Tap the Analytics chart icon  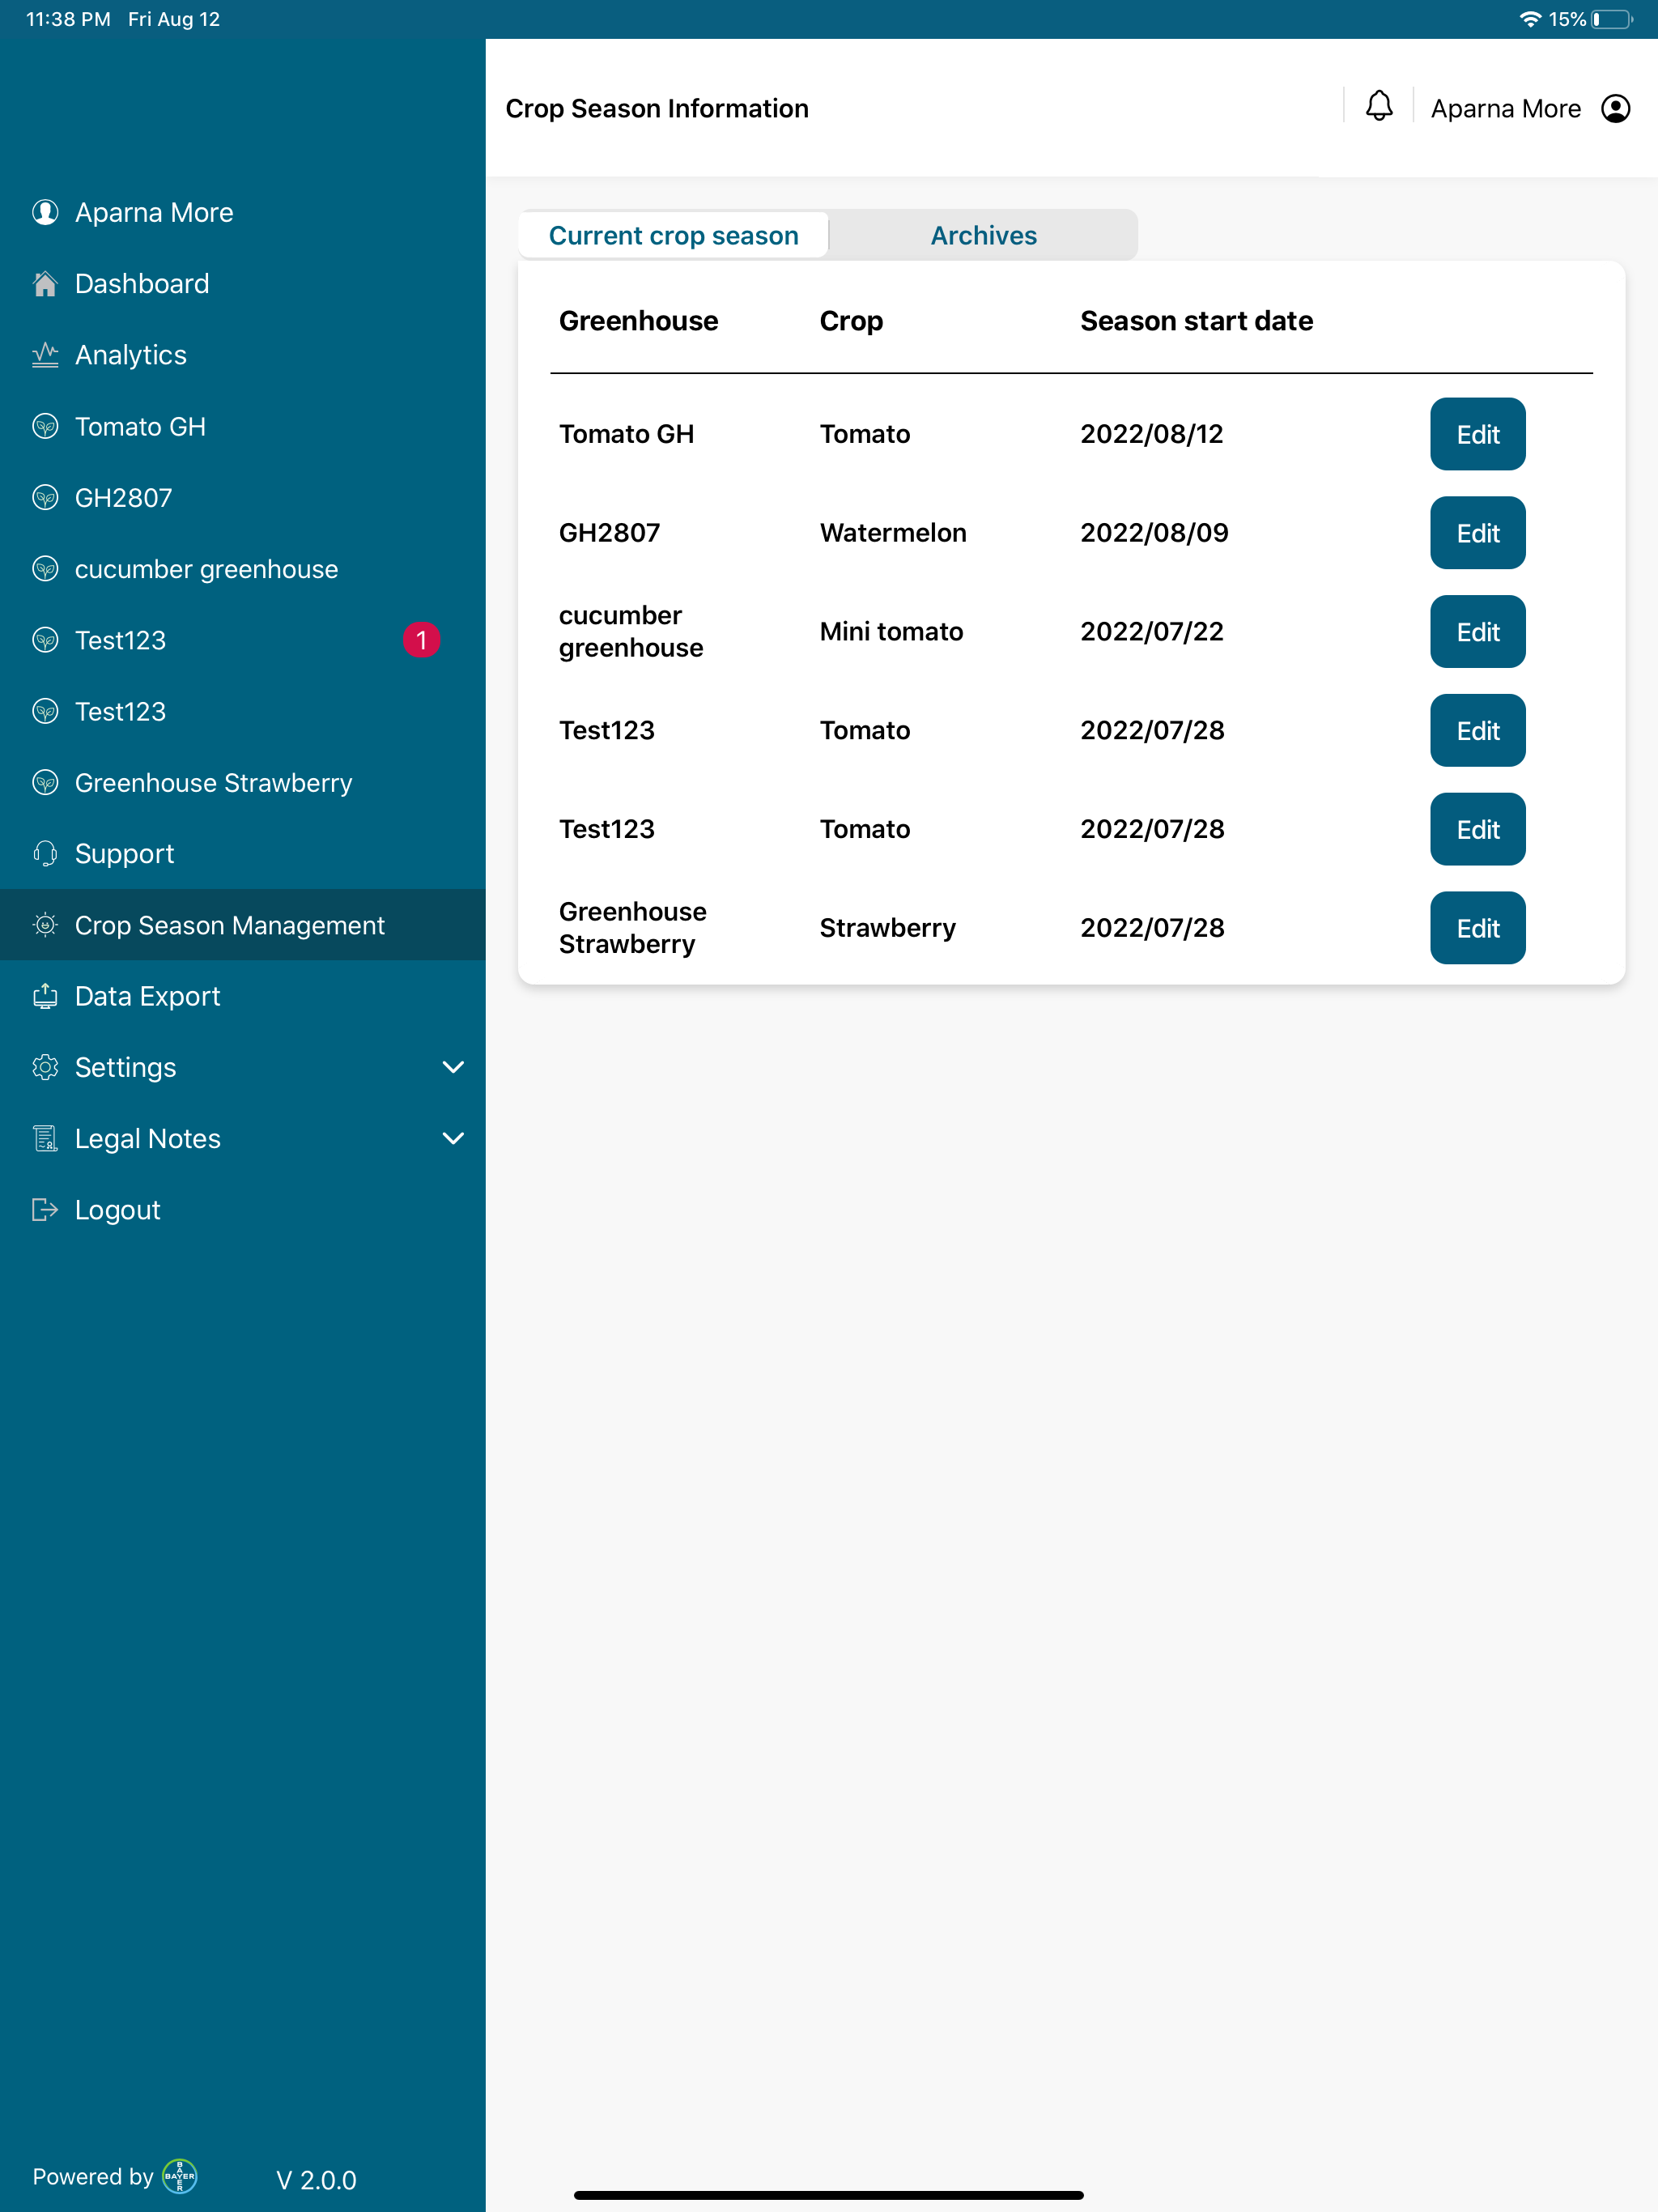coord(45,355)
